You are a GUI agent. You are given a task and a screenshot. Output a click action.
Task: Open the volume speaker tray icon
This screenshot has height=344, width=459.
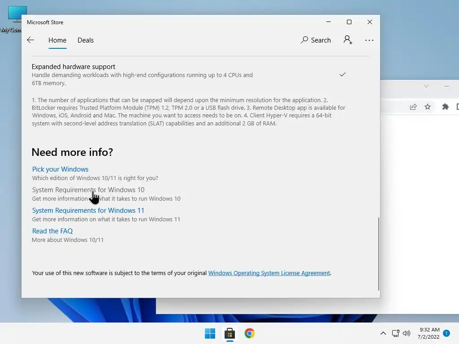tap(407, 333)
